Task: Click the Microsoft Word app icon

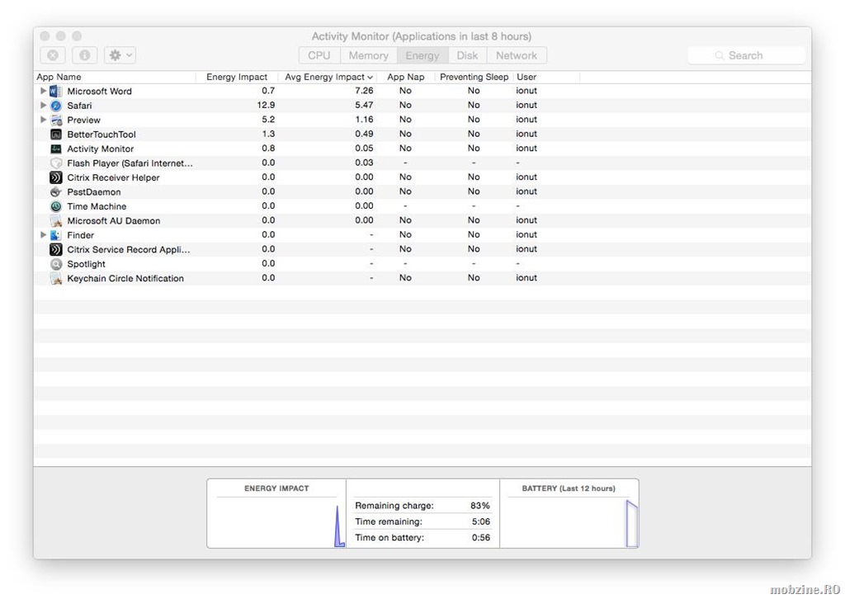Action: [x=55, y=91]
